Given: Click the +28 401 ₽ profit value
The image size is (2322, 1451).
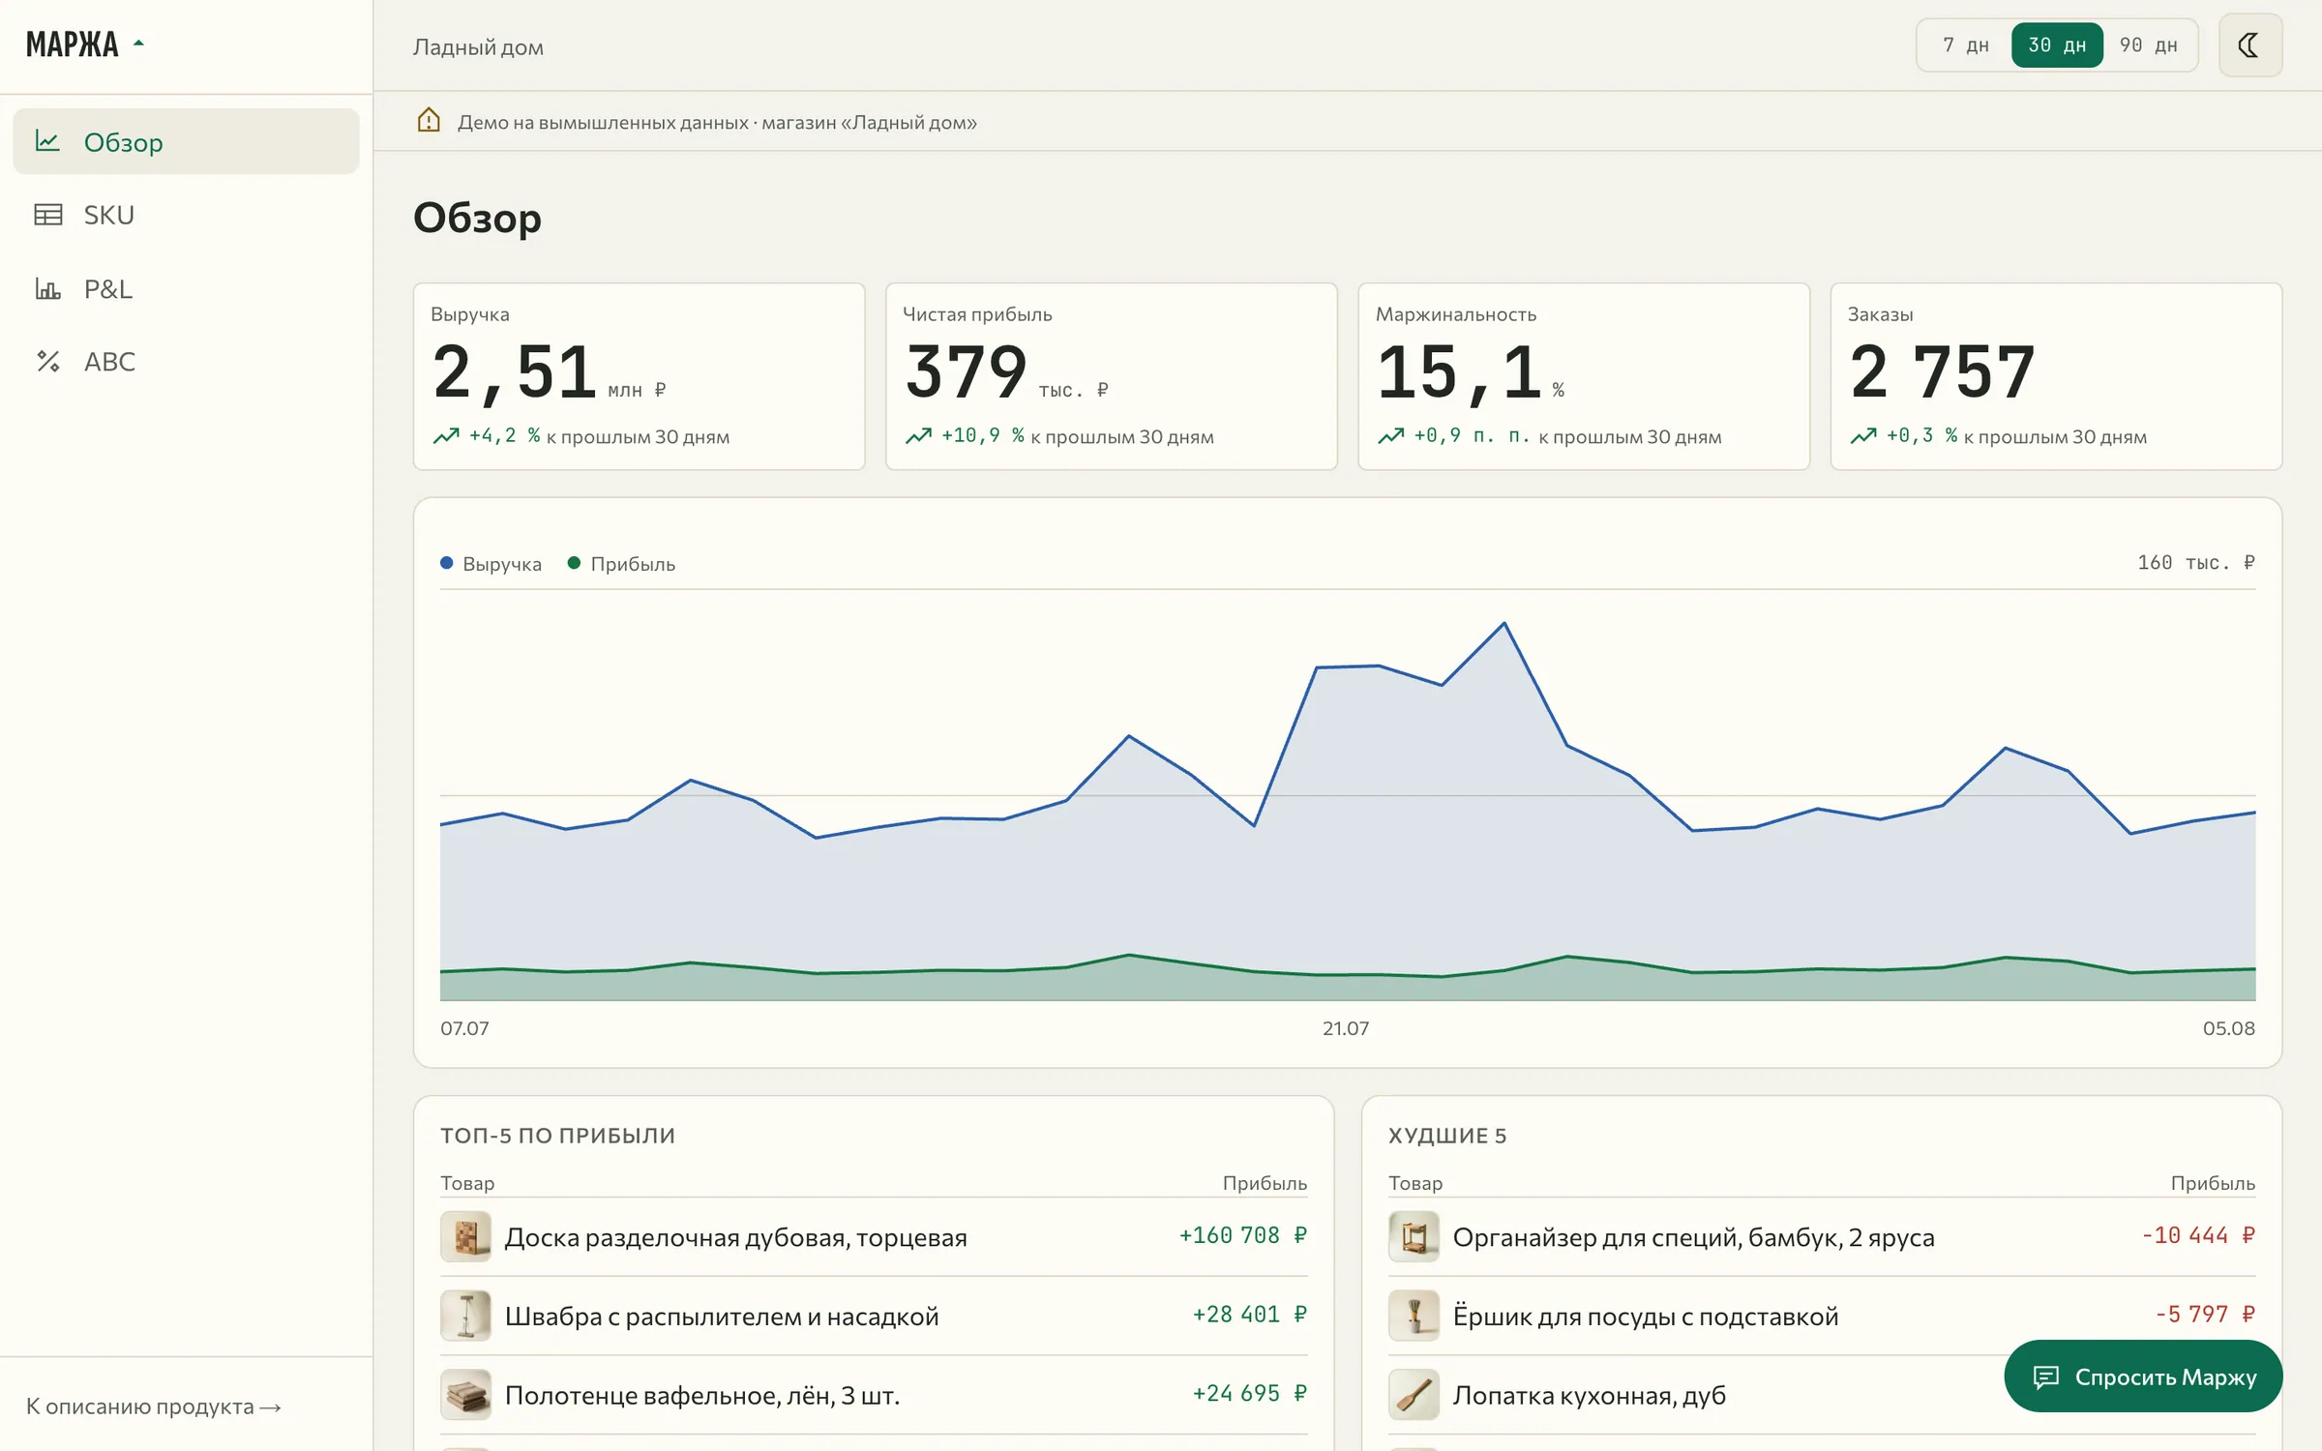Looking at the screenshot, I should click(x=1249, y=1315).
